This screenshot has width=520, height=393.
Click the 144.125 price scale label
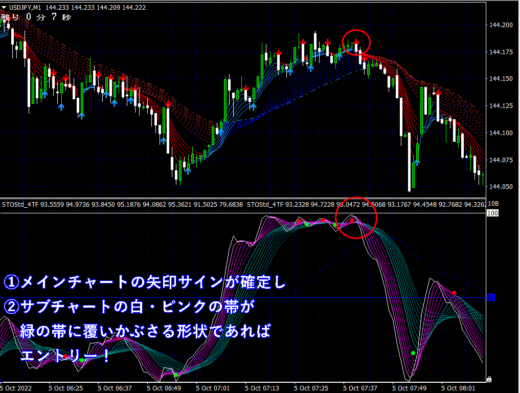pyautogui.click(x=501, y=105)
